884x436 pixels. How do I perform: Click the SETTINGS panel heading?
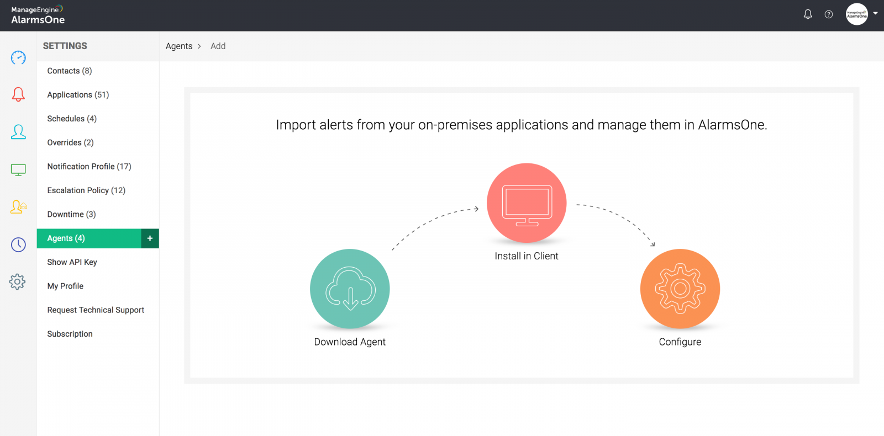65,46
